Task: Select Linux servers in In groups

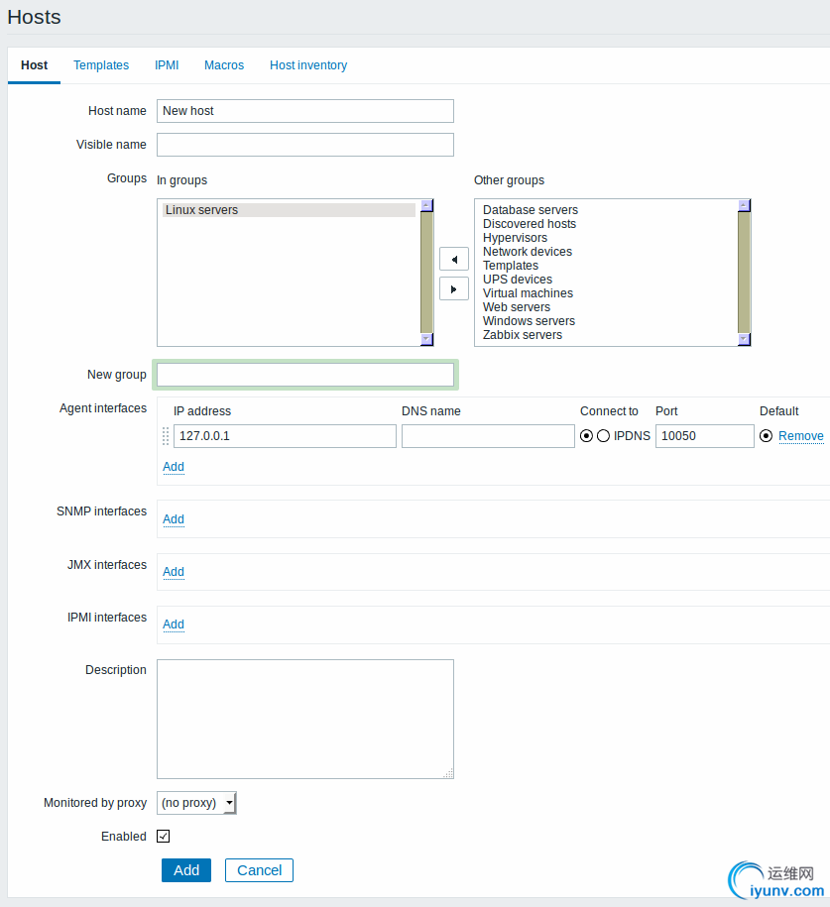Action: (x=289, y=210)
